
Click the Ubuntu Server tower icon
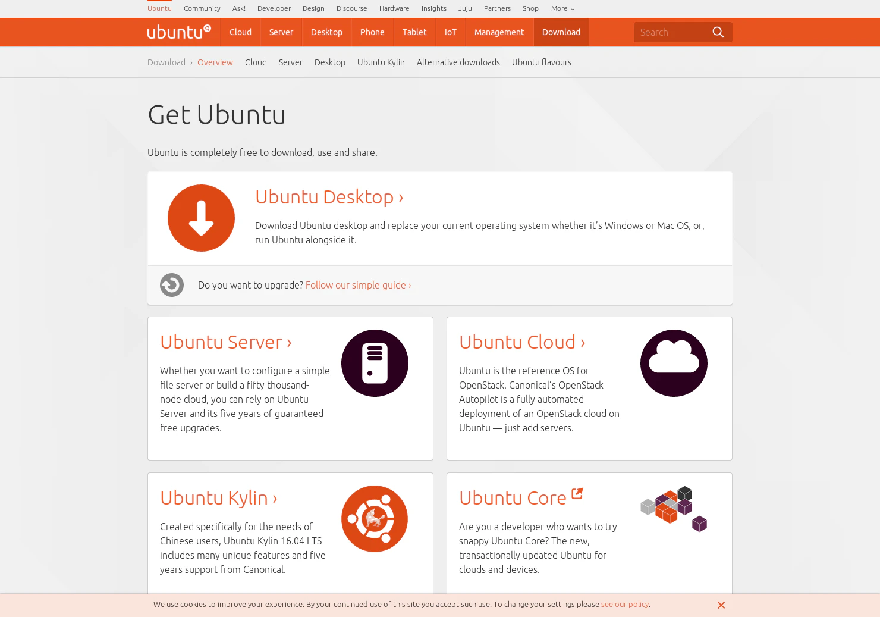(x=375, y=363)
